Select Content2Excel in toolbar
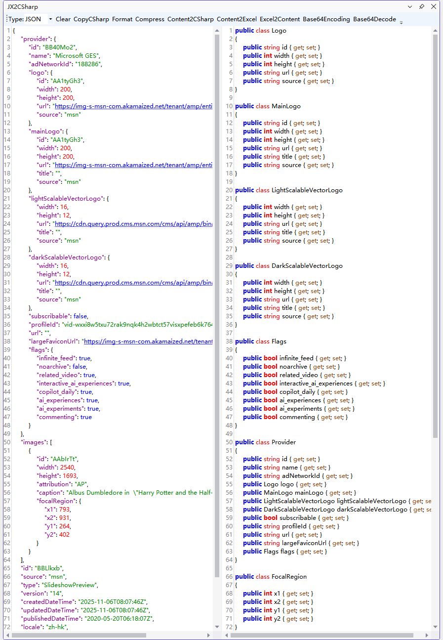The height and width of the screenshot is (640, 443). coord(237,19)
